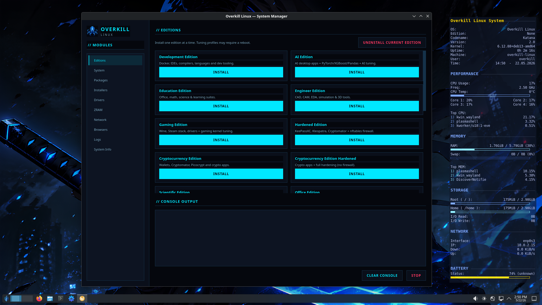542x305 pixels.
Task: Expand hidden system tray icons arrow
Action: coord(509,299)
